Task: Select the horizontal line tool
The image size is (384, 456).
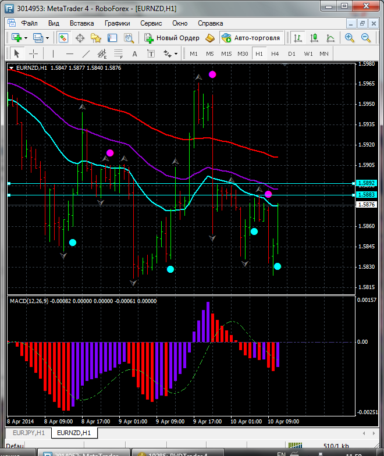Action: pyautogui.click(x=70, y=54)
